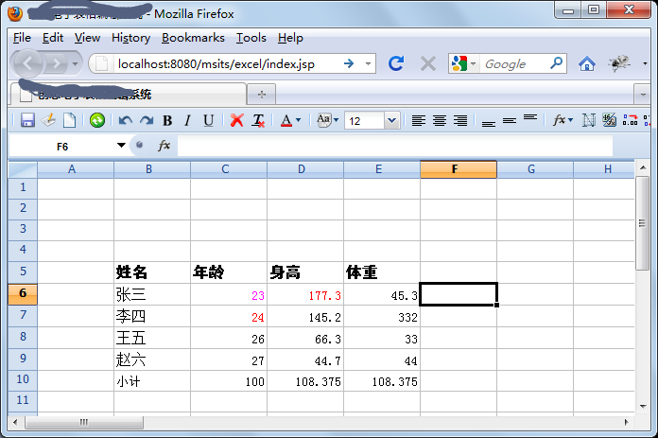Click the vertical scrollbar thumb

(642, 222)
